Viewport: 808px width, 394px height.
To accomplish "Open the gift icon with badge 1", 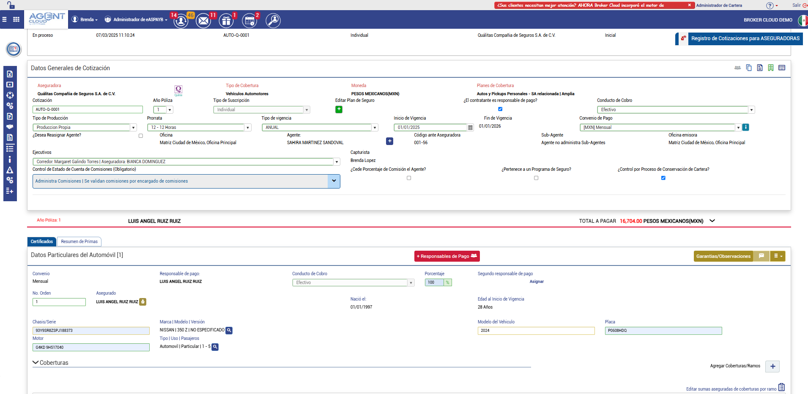I will click(x=226, y=20).
